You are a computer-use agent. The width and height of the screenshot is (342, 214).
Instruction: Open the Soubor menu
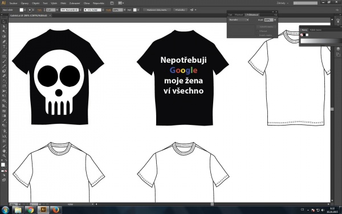coord(13,3)
